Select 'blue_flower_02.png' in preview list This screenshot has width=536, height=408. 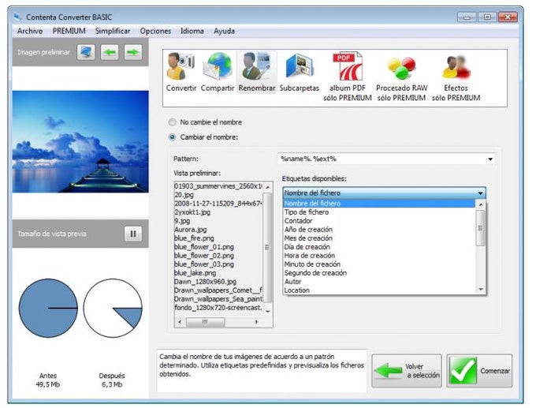click(x=204, y=256)
